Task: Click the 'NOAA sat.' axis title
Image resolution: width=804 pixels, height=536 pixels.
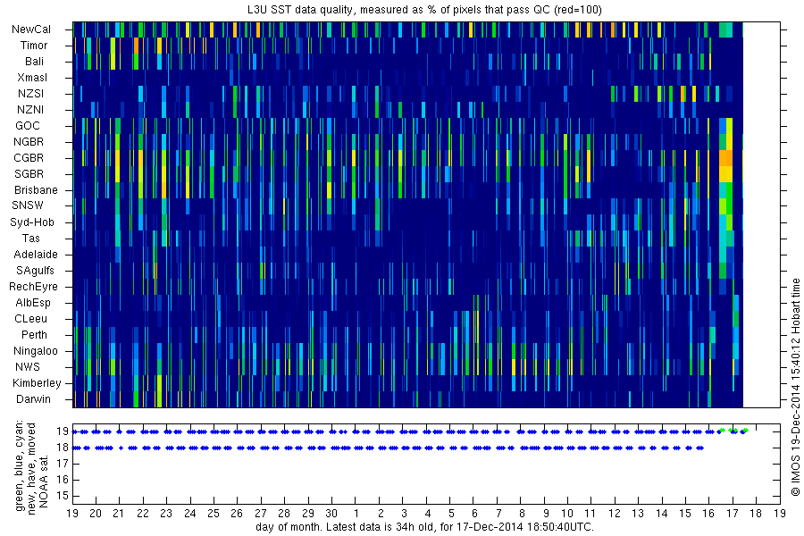Action: click(43, 482)
